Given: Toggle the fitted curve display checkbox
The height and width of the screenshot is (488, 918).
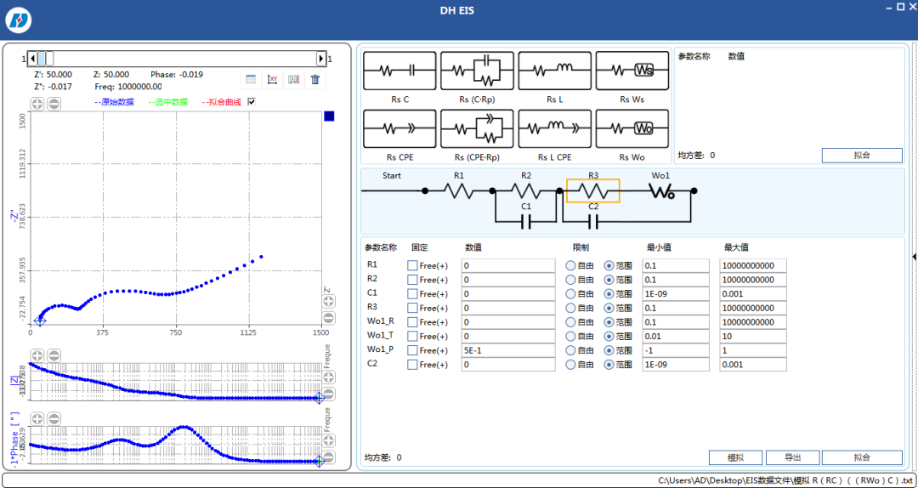Looking at the screenshot, I should click(x=252, y=102).
